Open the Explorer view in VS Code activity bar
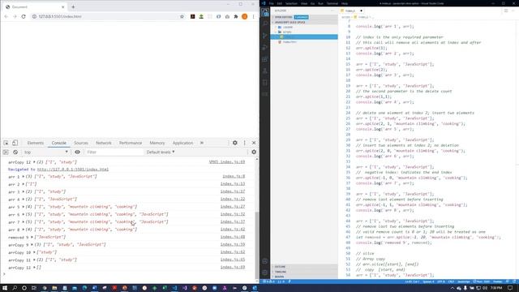Viewport: 519px width, 292px height. pos(265,13)
